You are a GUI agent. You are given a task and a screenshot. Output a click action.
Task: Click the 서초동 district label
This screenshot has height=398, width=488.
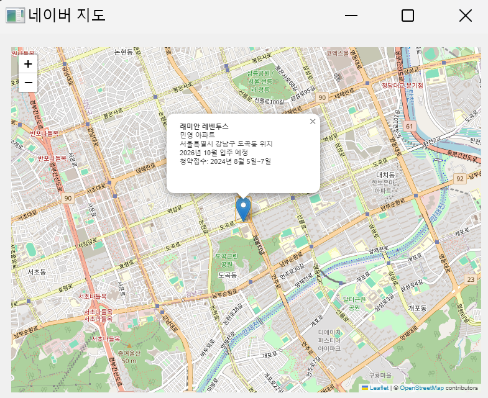(x=37, y=272)
